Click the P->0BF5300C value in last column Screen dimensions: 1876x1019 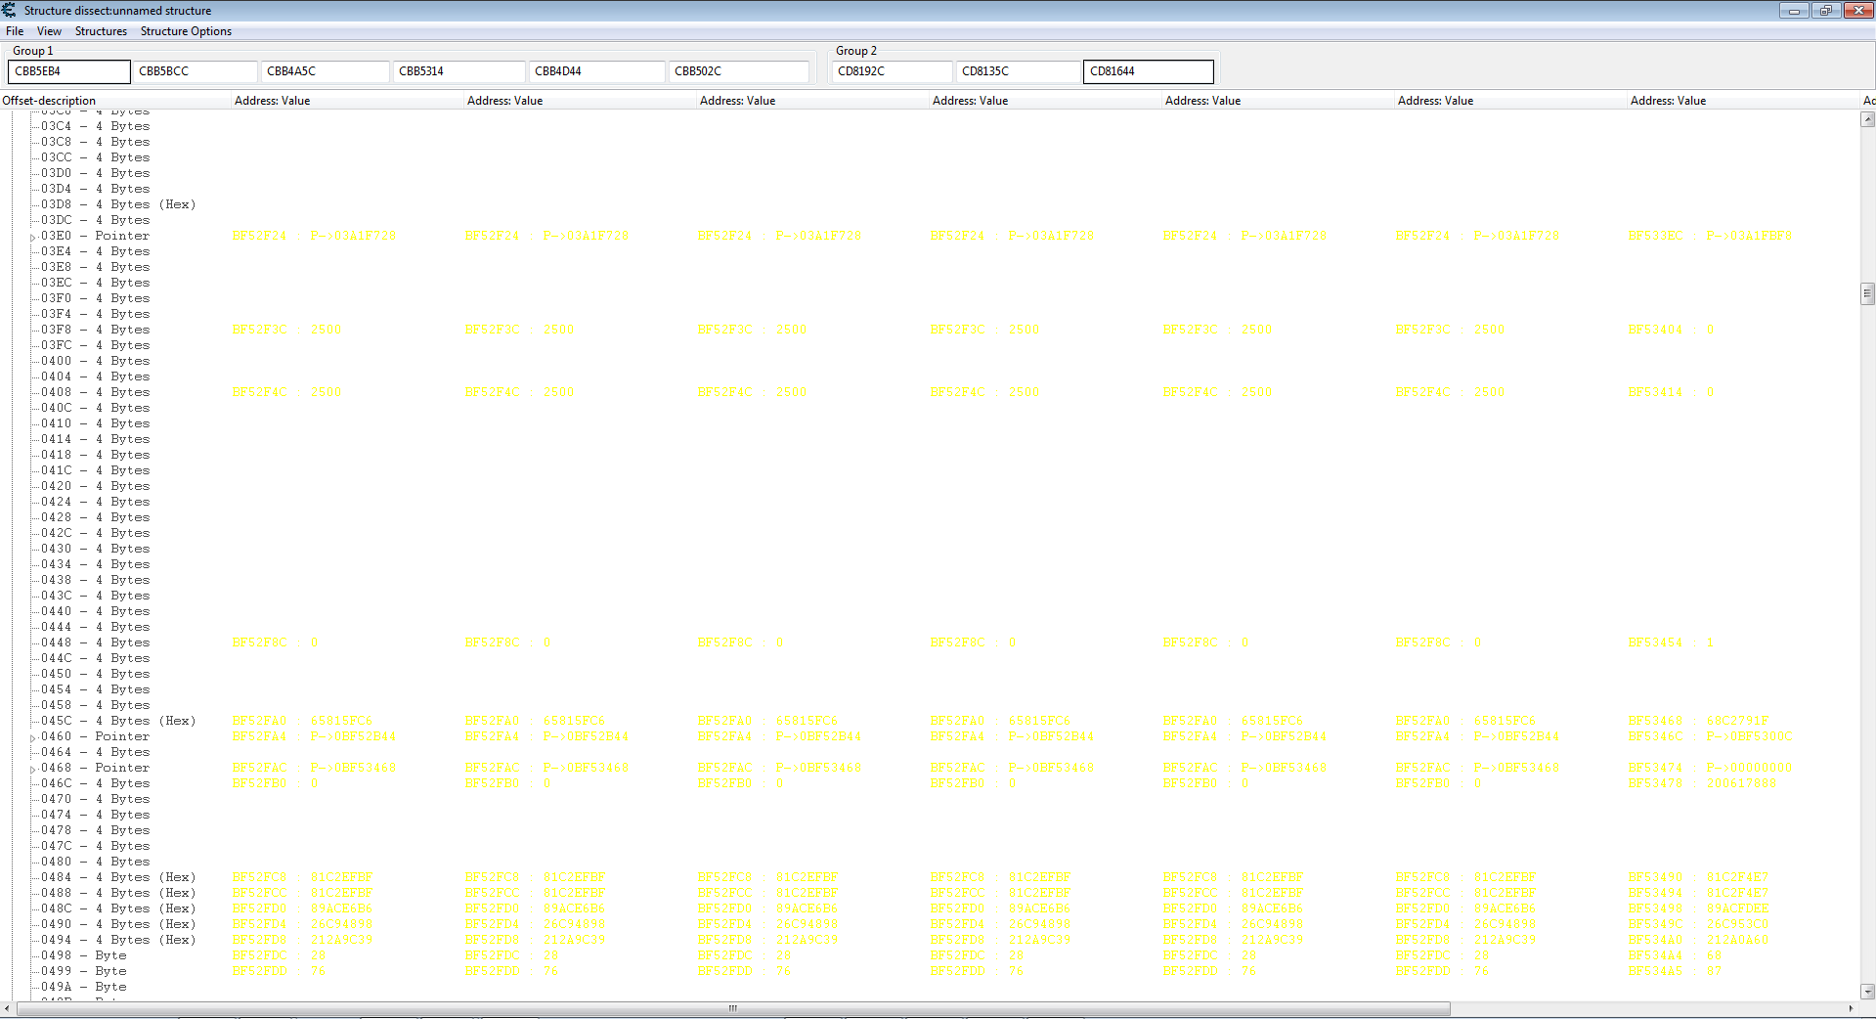tap(1749, 736)
